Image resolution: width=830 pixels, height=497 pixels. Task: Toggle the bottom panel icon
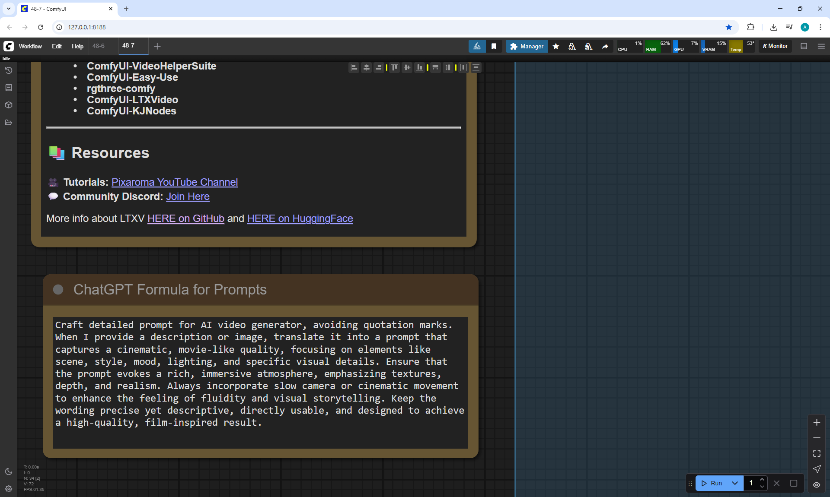click(x=804, y=46)
